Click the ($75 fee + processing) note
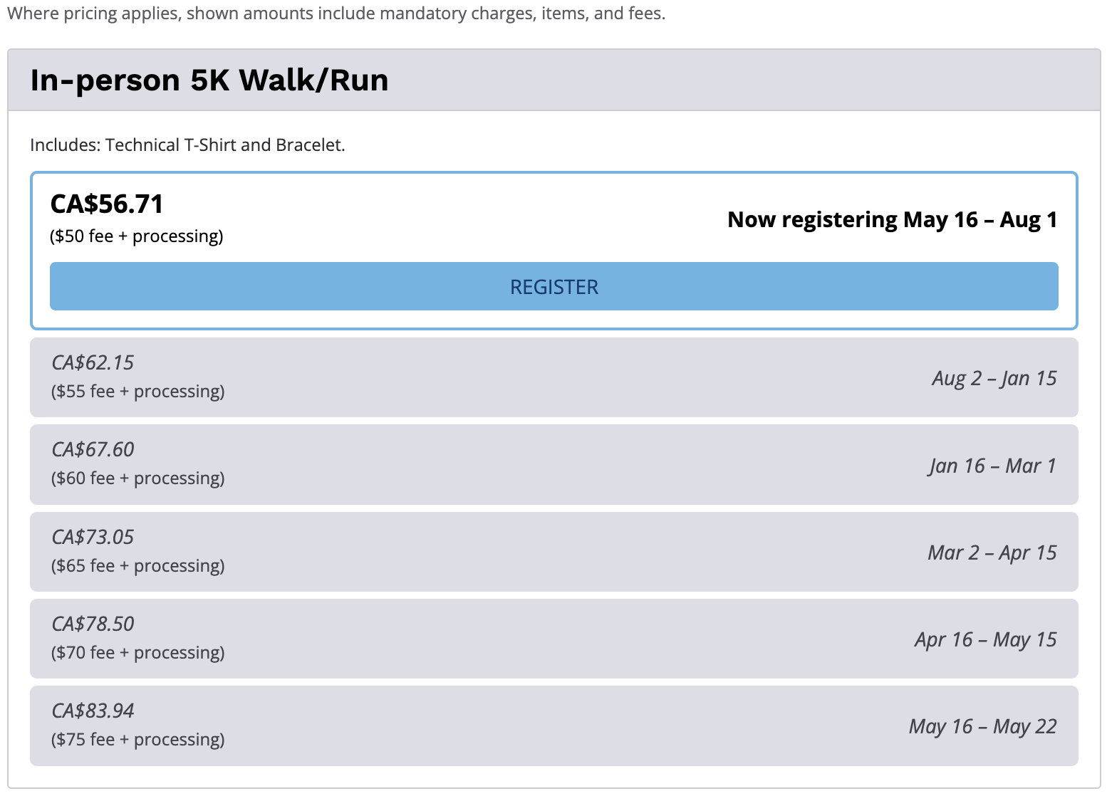Screen dimensions: 1107x796 (x=138, y=739)
